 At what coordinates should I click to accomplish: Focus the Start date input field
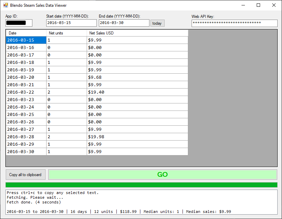(72, 23)
